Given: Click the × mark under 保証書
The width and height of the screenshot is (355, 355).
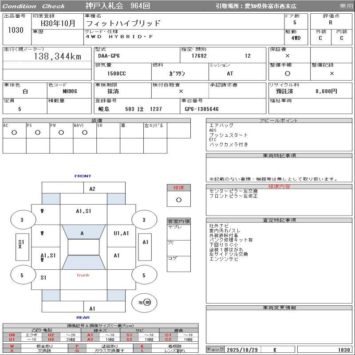Looking at the screenshot, I should 288,56.
